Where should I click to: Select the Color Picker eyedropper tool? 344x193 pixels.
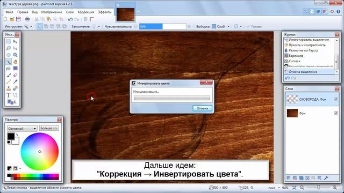[15, 82]
